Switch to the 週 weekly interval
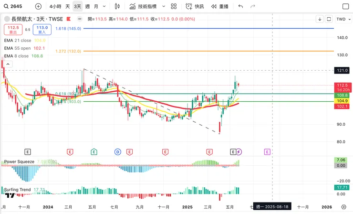 (87, 6)
